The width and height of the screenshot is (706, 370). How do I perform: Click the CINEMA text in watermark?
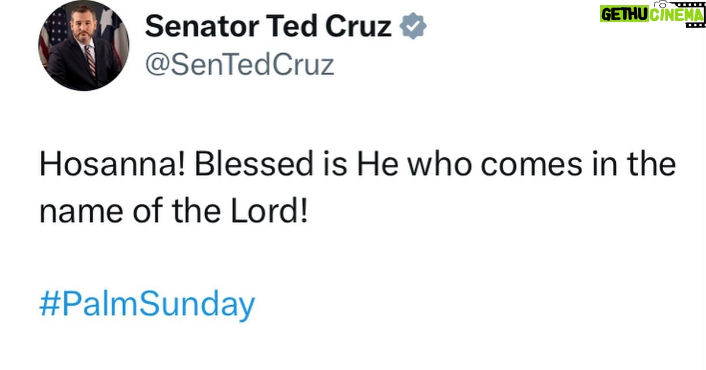tap(675, 14)
